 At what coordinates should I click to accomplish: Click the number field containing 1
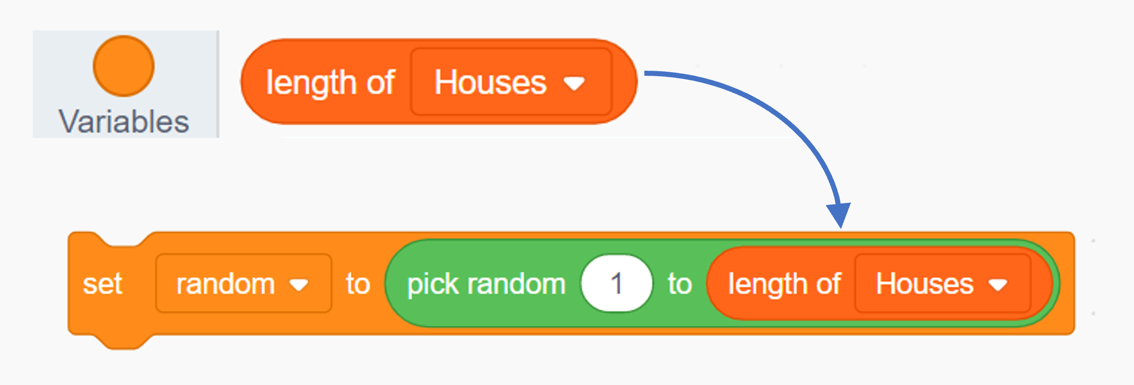(x=617, y=283)
